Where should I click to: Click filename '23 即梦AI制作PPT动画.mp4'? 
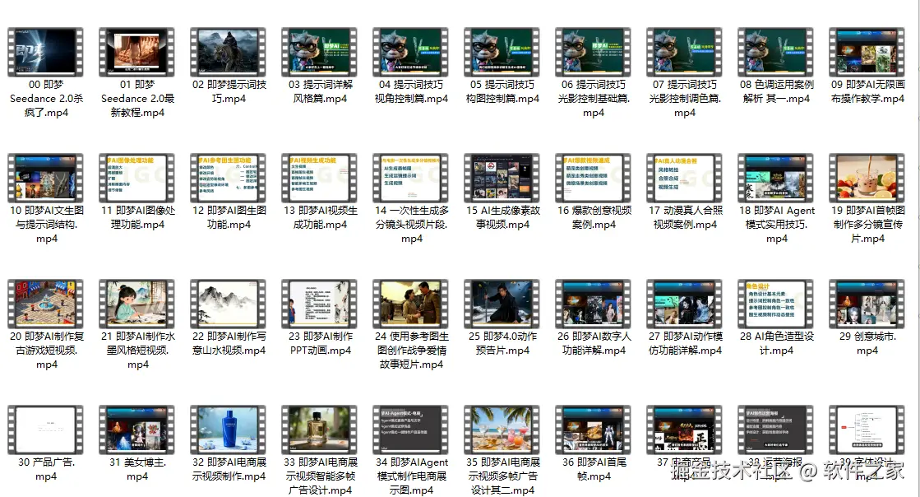pos(321,343)
